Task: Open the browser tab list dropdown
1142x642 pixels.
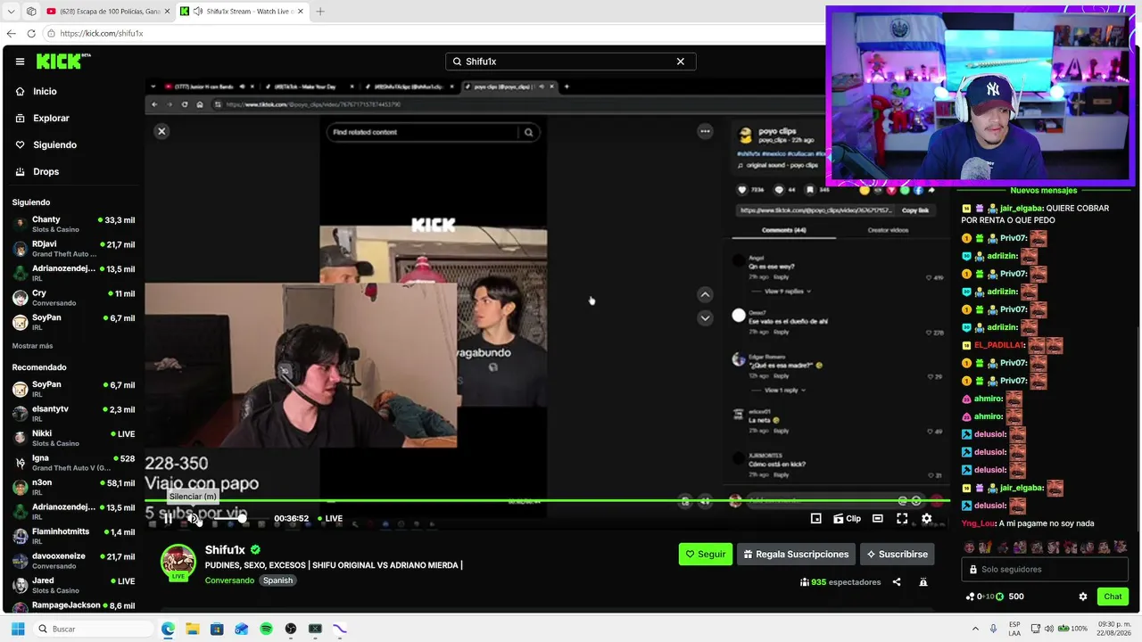Action: click(11, 12)
